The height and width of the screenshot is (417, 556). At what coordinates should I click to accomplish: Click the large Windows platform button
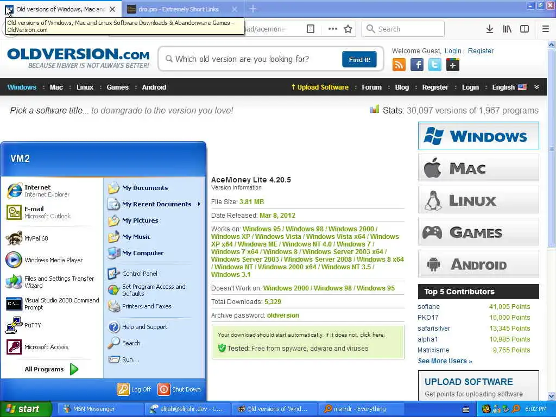click(478, 135)
